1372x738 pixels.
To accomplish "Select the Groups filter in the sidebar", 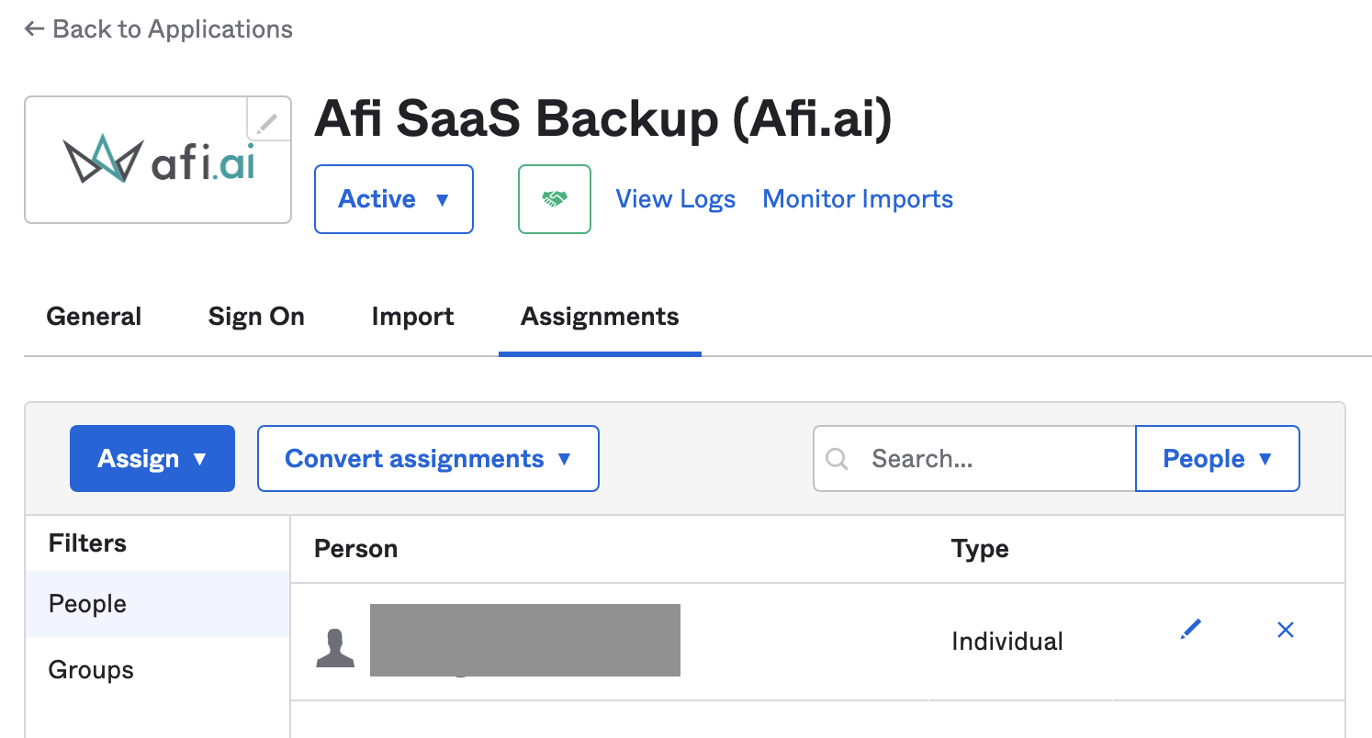I will (91, 670).
